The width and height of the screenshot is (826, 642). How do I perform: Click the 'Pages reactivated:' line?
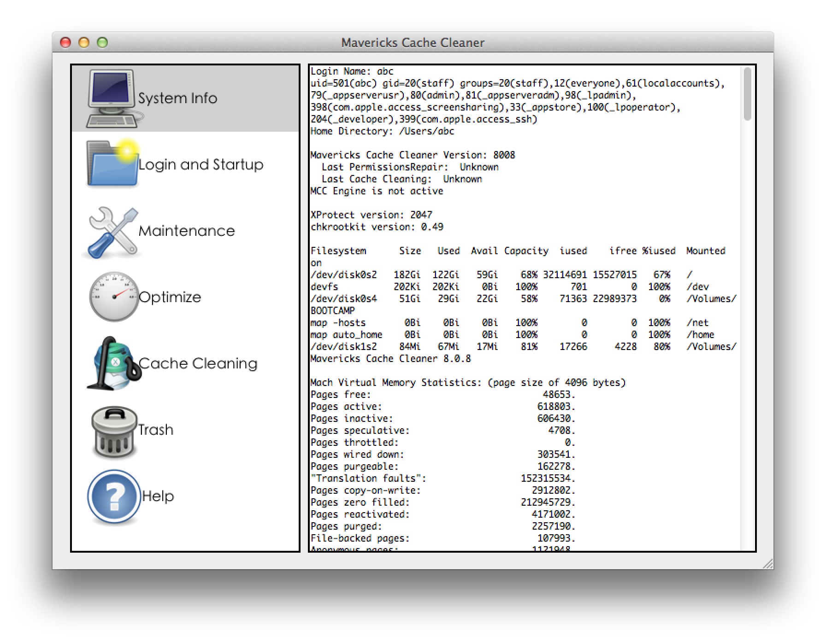pos(443,514)
